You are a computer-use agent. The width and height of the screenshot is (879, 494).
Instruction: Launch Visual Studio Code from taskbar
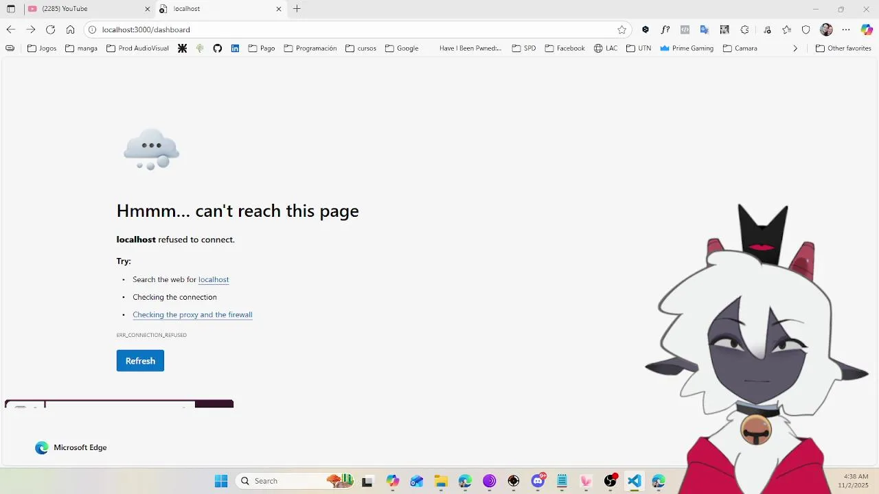pyautogui.click(x=634, y=481)
